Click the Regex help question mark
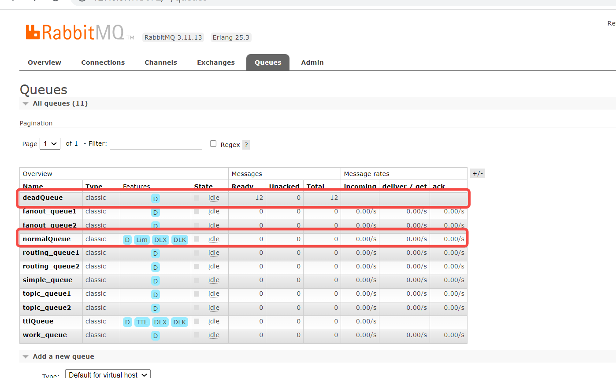This screenshot has width=616, height=378. point(246,145)
